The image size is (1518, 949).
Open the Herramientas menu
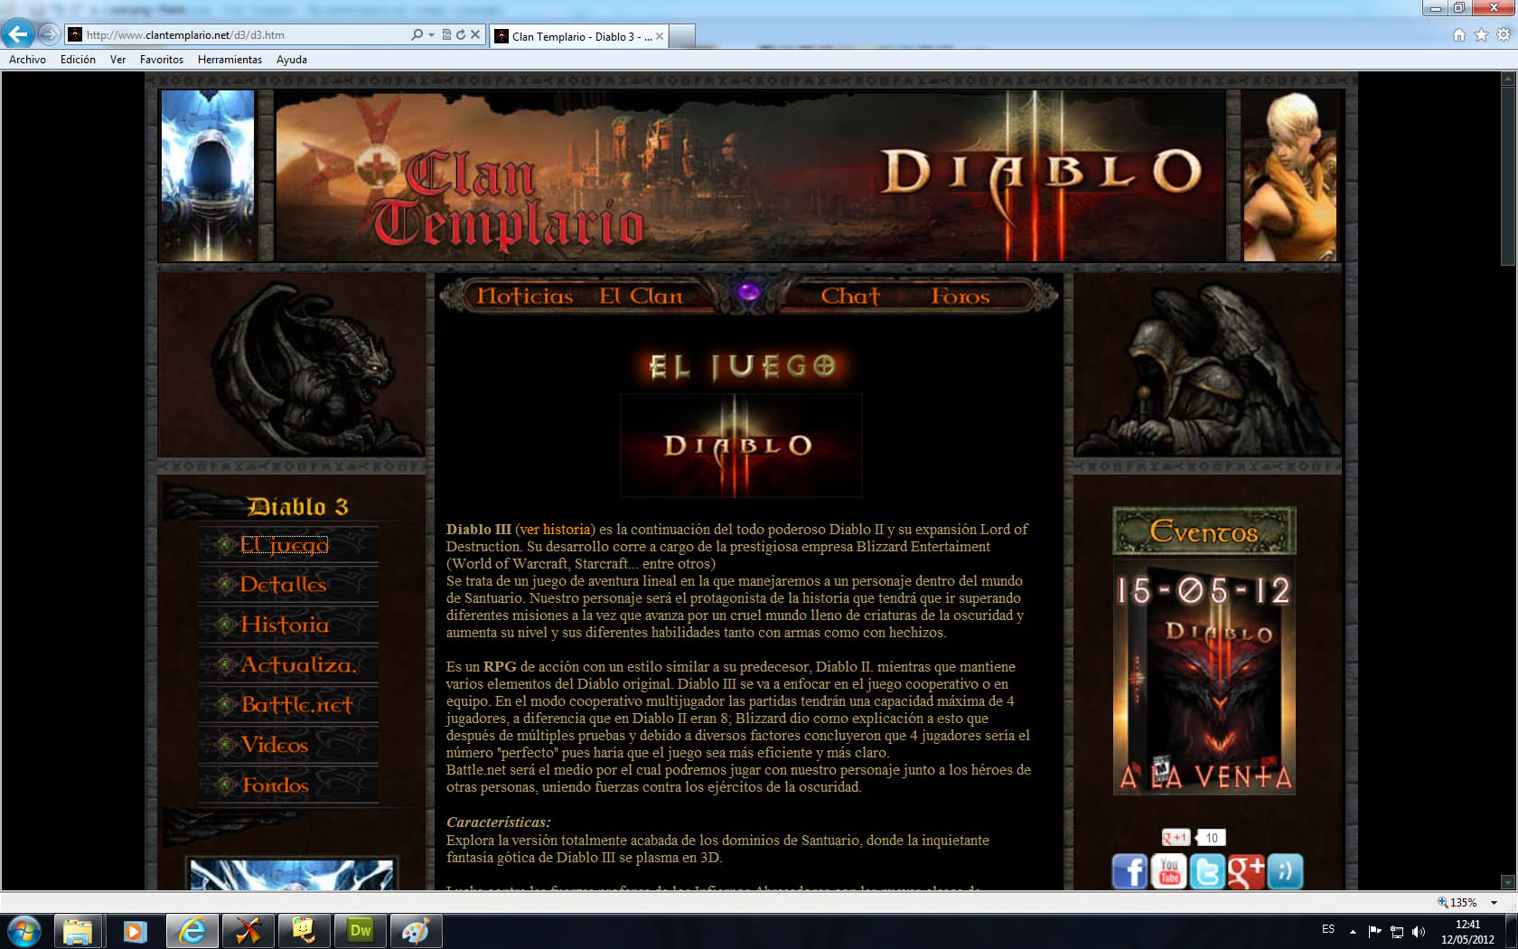pos(230,60)
